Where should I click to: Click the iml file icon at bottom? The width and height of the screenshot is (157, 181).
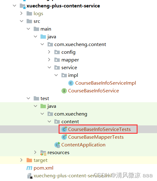(30, 176)
